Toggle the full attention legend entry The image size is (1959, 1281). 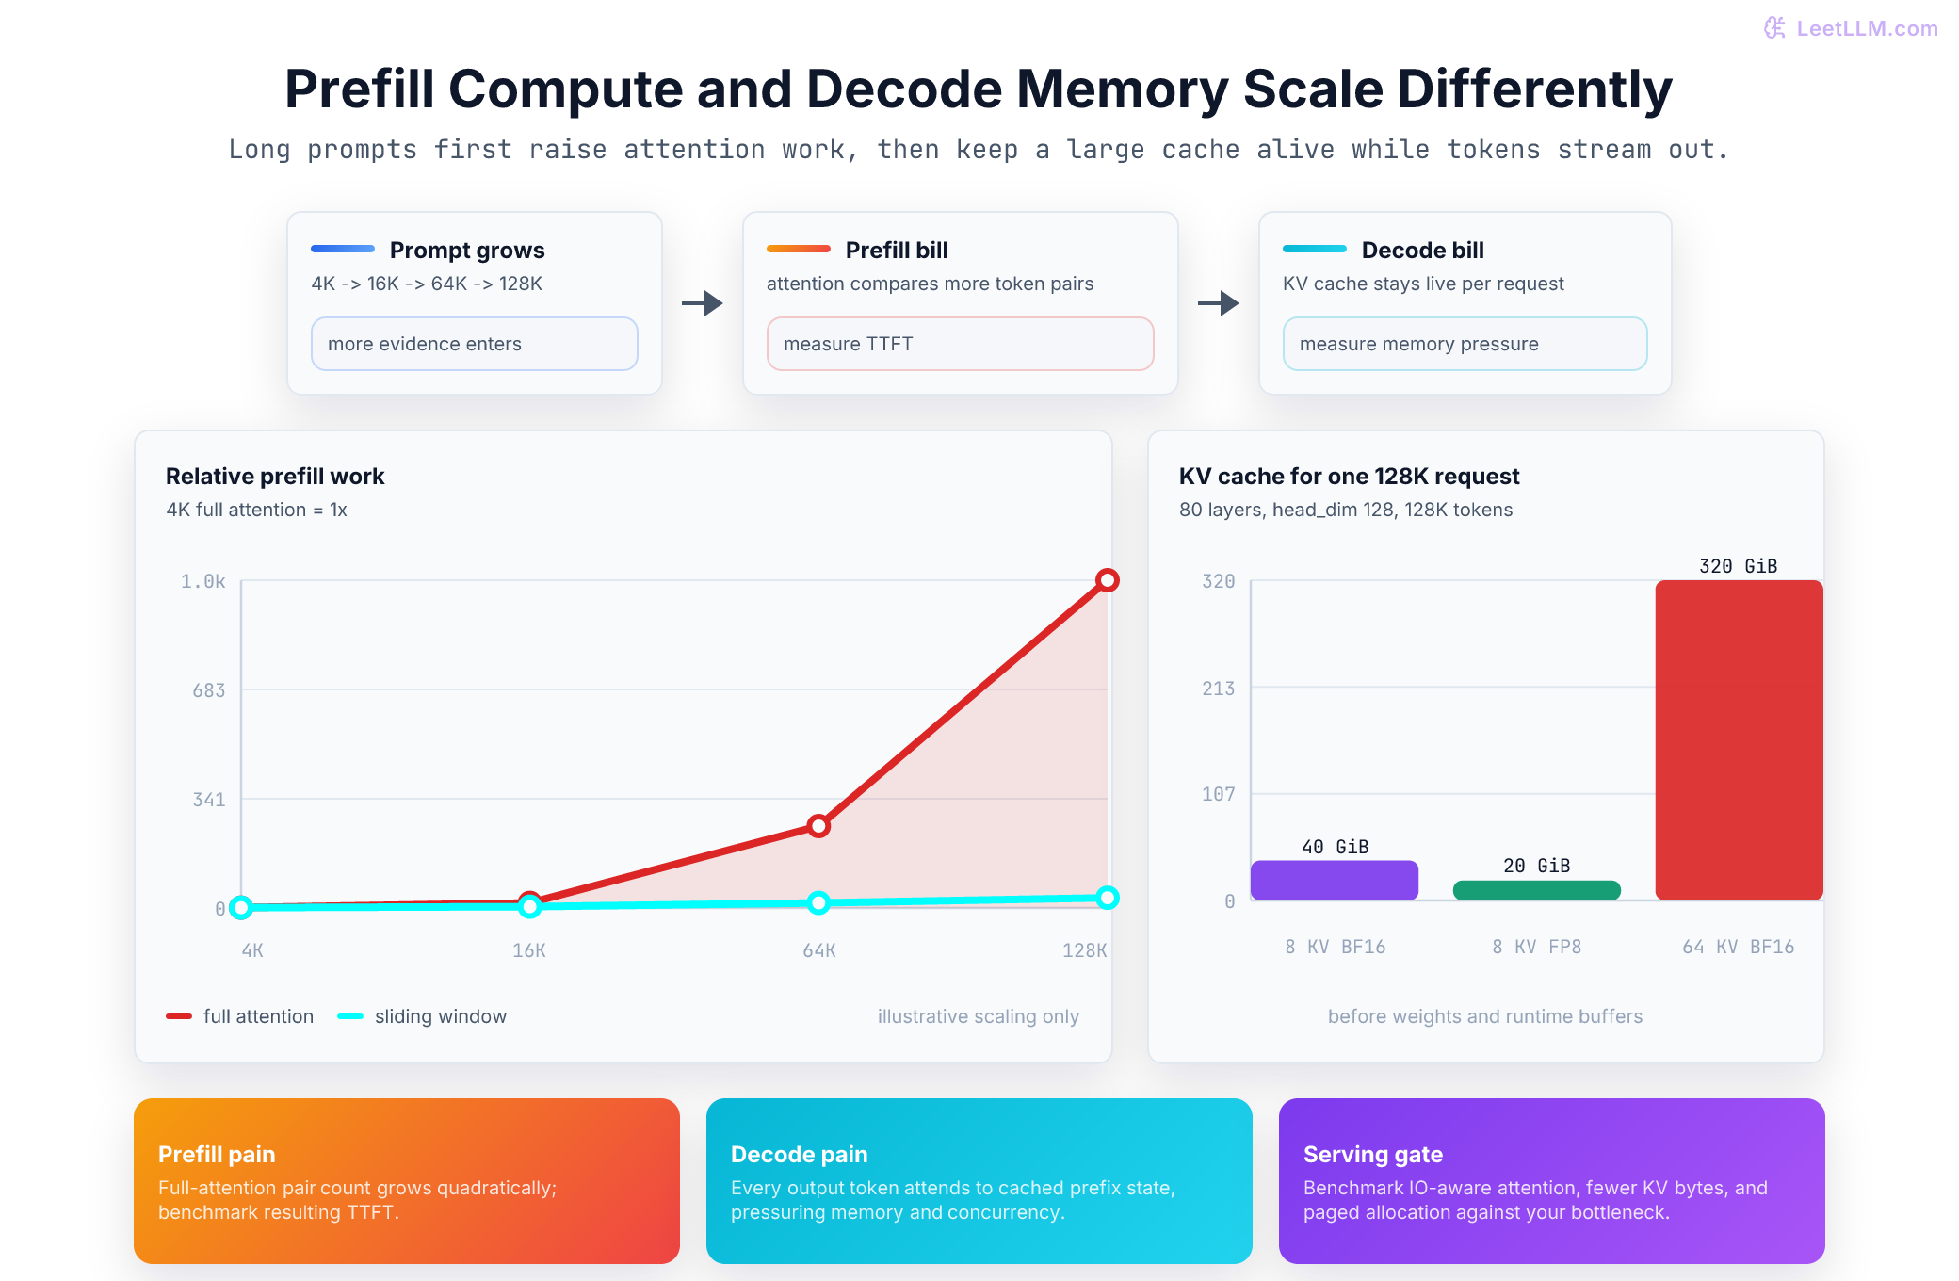point(240,1016)
